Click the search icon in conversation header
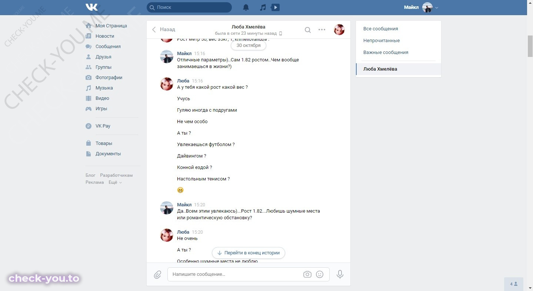The width and height of the screenshot is (533, 291). tap(308, 30)
